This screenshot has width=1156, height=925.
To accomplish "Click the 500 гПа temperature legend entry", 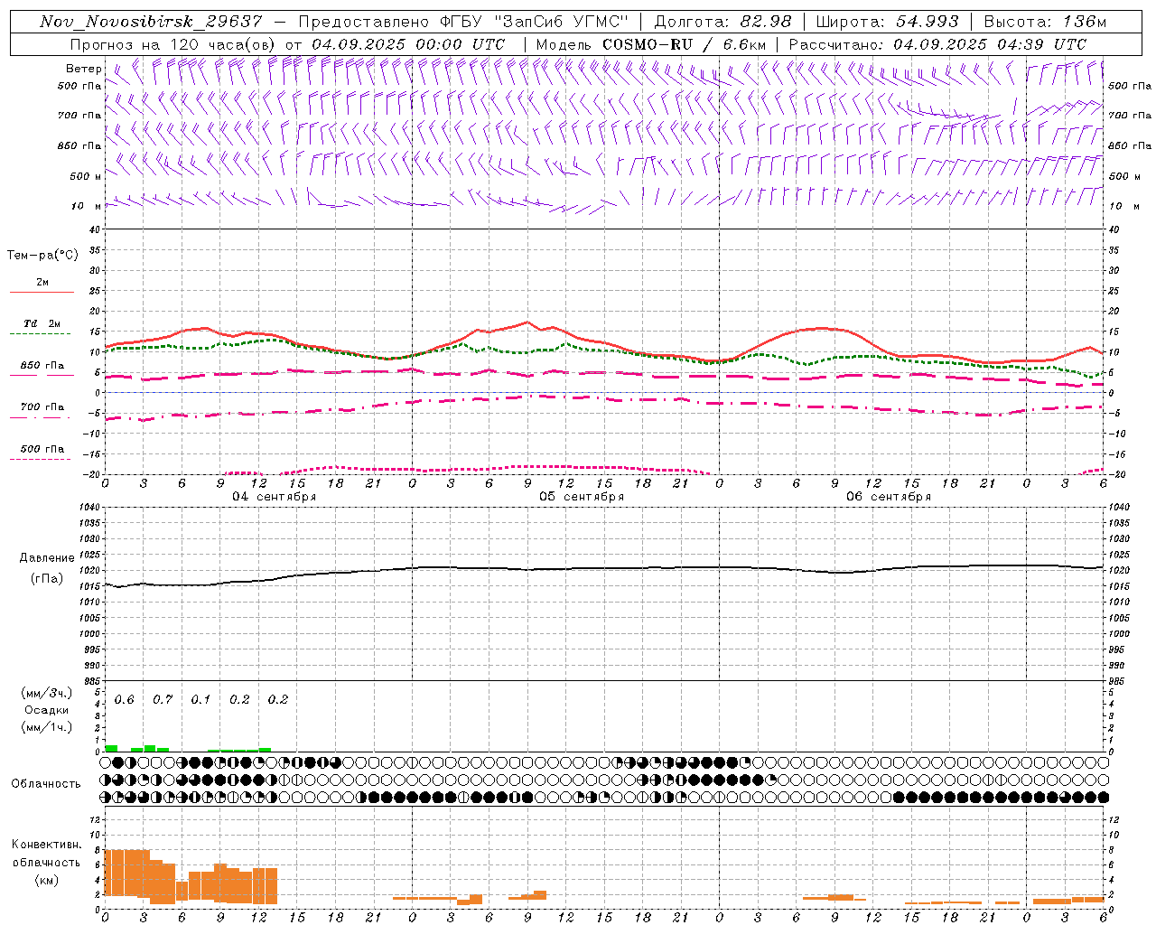I will pos(42,450).
